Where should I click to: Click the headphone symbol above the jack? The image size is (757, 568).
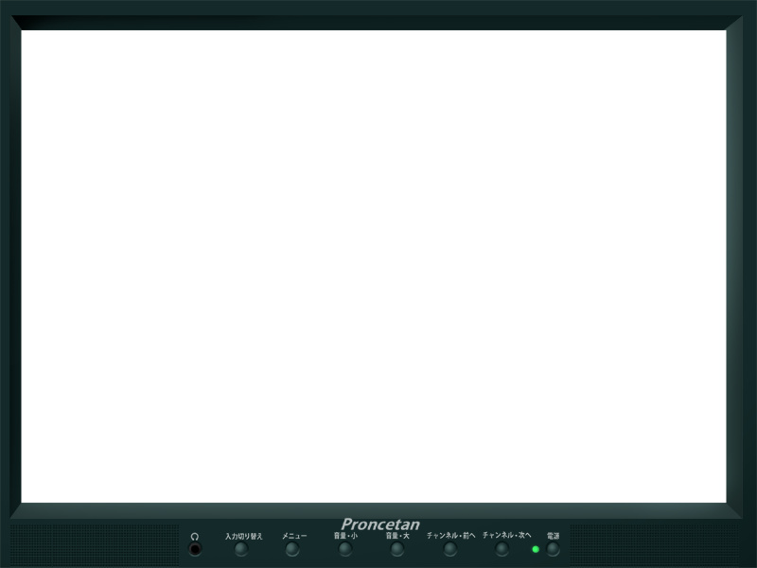point(195,536)
